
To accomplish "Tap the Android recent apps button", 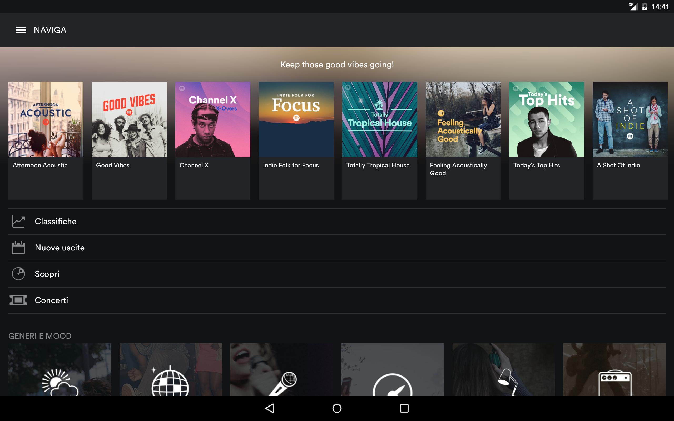I will point(404,408).
